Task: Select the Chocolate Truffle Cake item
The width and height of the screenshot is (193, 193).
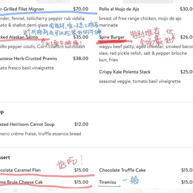Action: click(x=122, y=170)
